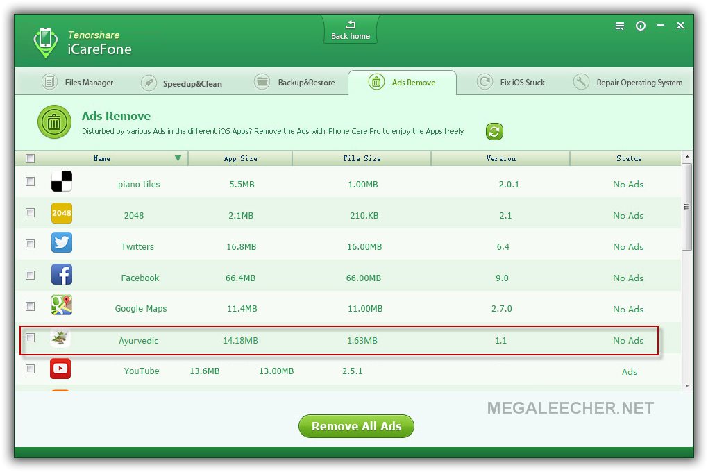Screen dimensions: 708x472
Task: Select the Twitters app name
Action: [x=137, y=246]
